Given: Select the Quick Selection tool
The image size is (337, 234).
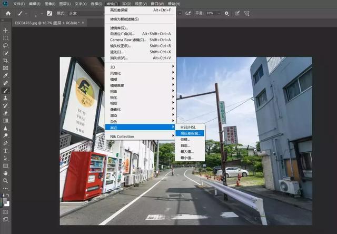Looking at the screenshot, I should click(x=6, y=53).
